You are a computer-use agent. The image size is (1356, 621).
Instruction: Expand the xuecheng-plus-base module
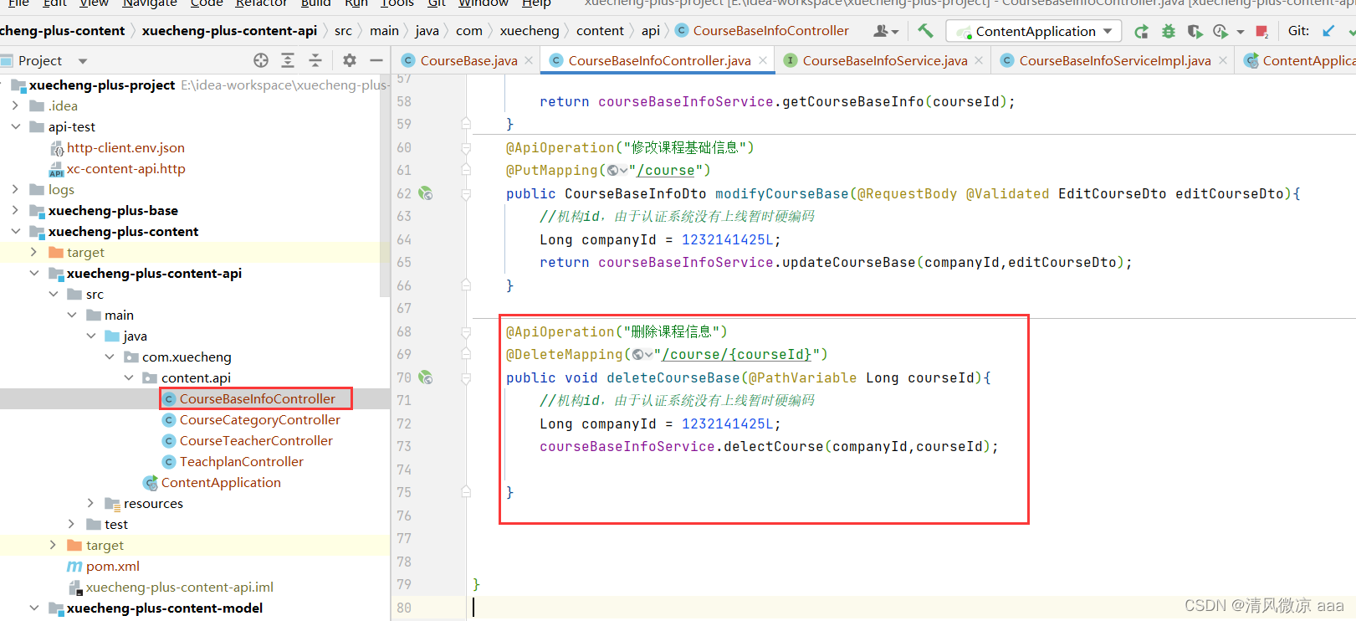pos(15,210)
